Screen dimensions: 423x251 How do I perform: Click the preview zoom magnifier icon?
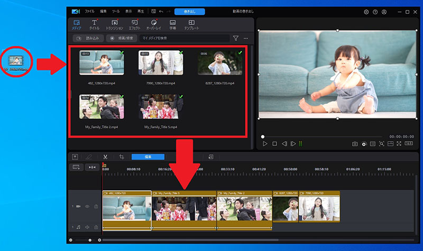(381, 144)
